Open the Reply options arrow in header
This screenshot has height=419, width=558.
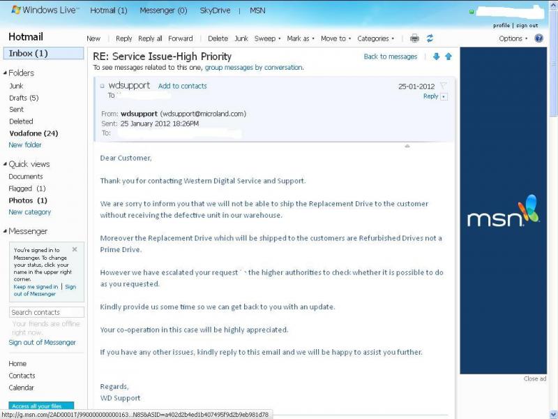(x=444, y=96)
